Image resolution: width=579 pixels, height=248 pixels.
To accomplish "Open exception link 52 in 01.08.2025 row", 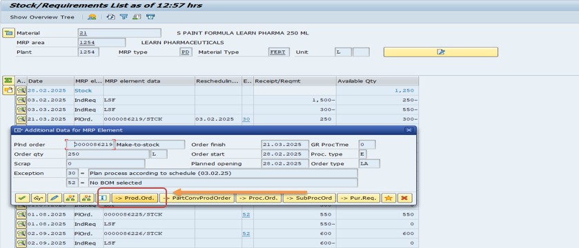I will 246,214.
